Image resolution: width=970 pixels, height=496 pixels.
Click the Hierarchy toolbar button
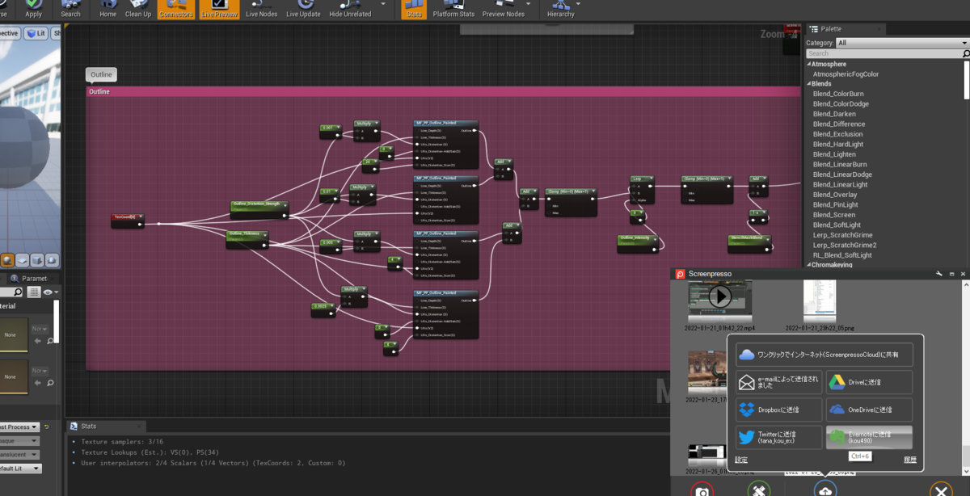560,10
